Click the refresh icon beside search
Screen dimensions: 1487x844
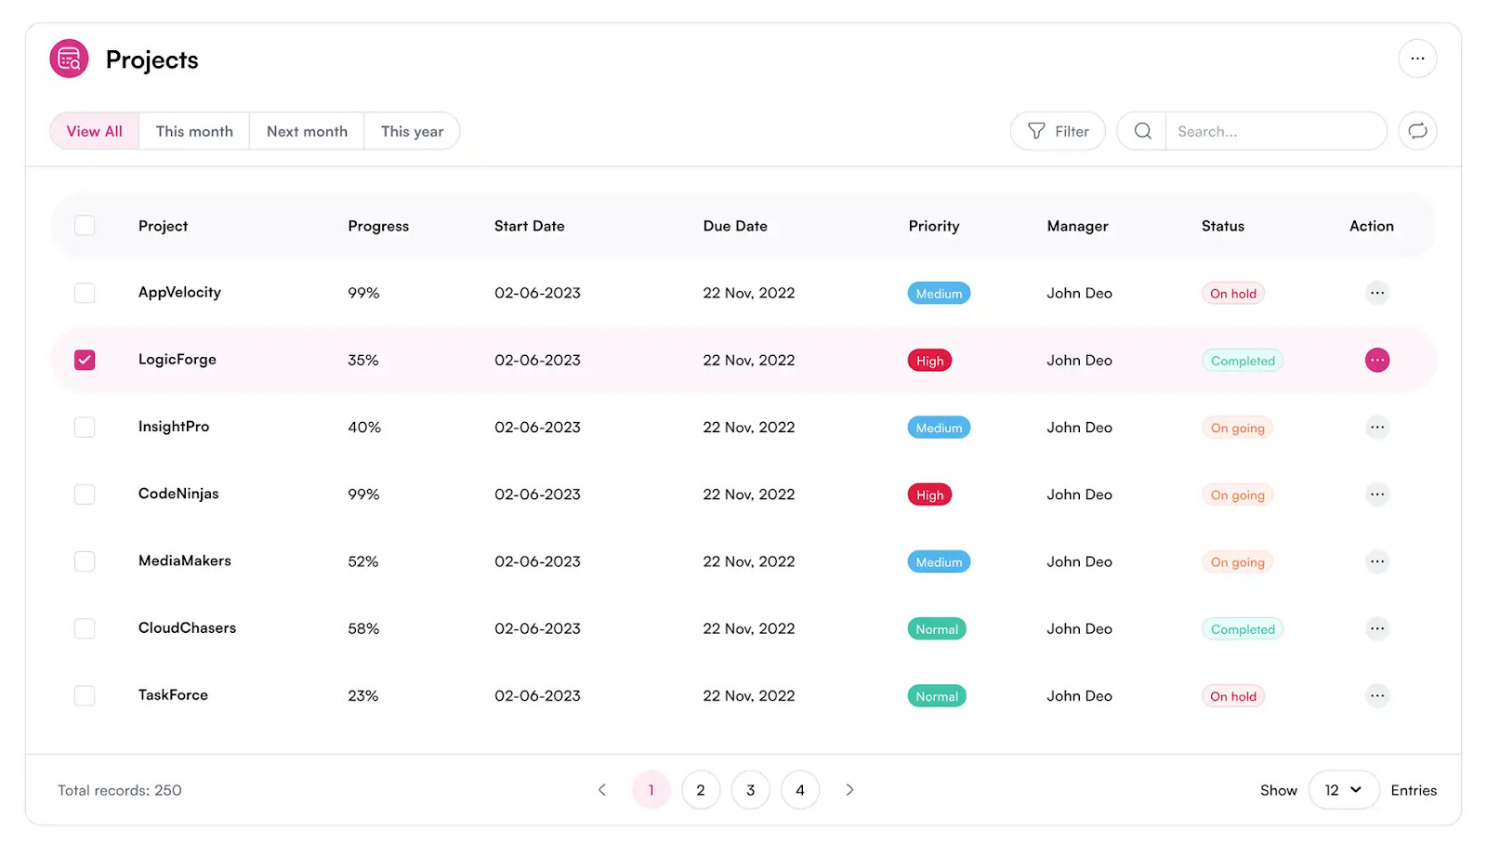click(1416, 131)
